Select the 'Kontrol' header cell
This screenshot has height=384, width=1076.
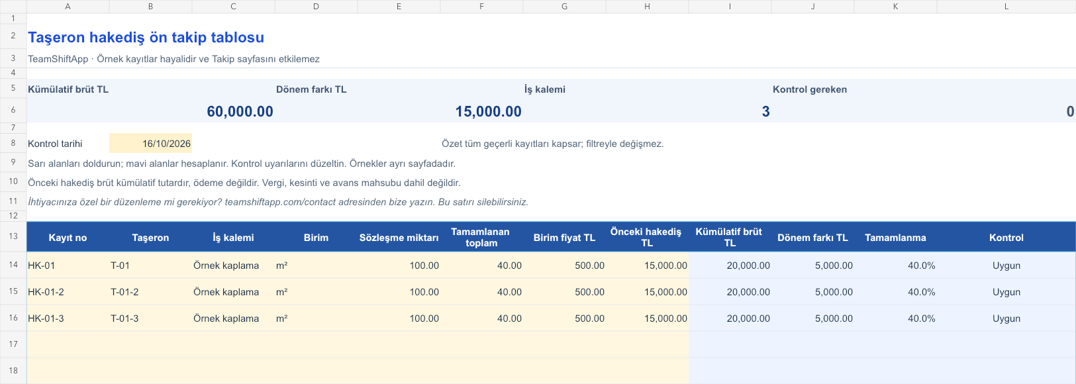point(1006,238)
